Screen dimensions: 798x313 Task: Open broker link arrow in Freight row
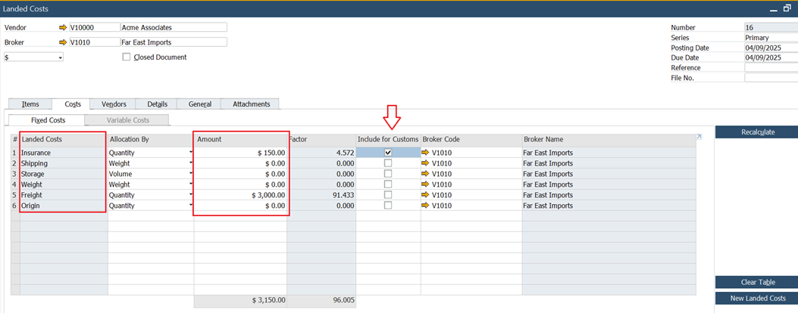pyautogui.click(x=425, y=195)
